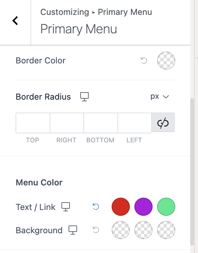Open the green Text / Link color swatch
Viewport: 198px width, 253px height.
click(x=166, y=207)
